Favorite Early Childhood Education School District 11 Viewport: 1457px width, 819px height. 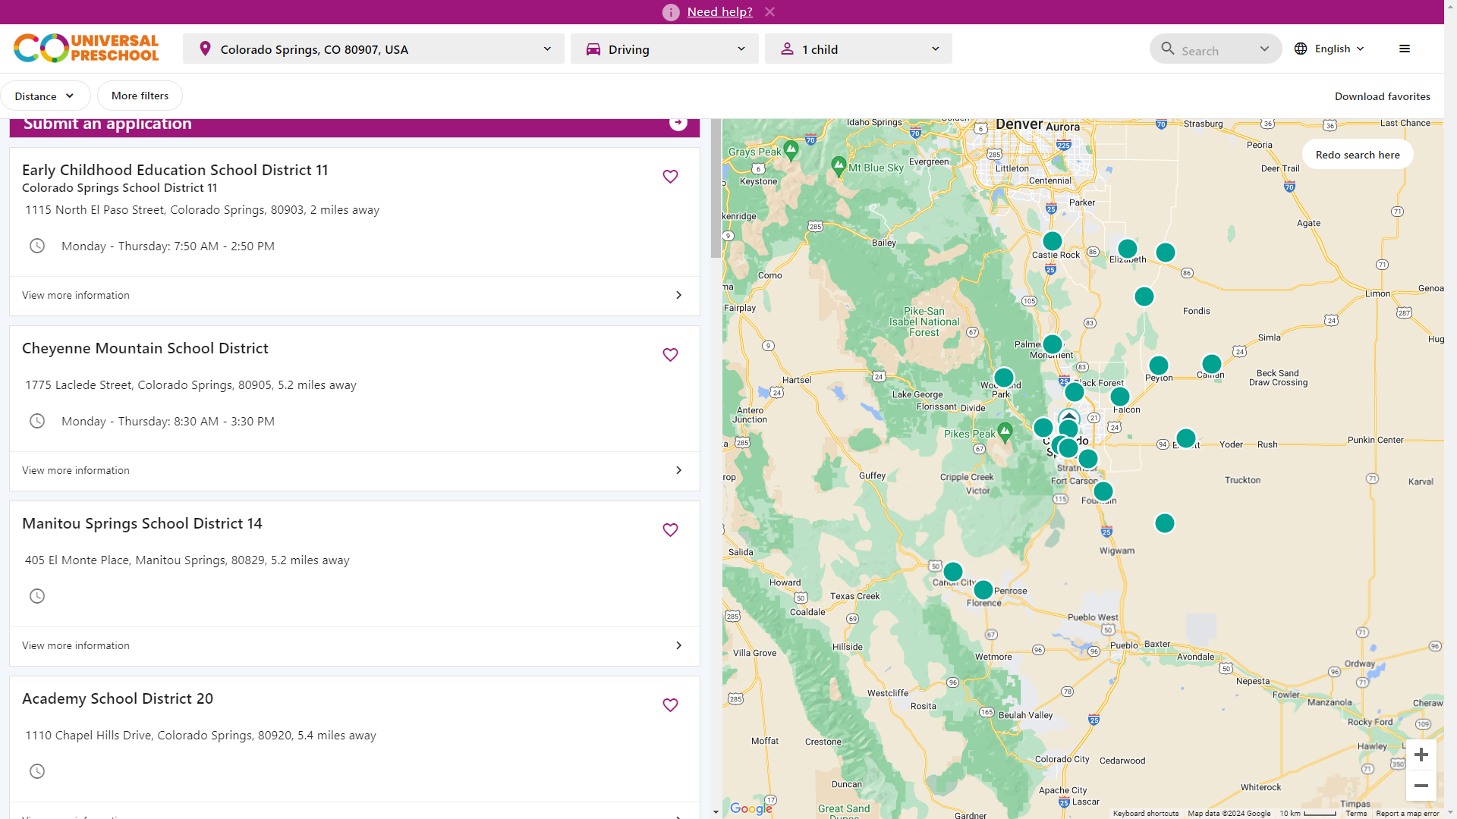point(670,177)
